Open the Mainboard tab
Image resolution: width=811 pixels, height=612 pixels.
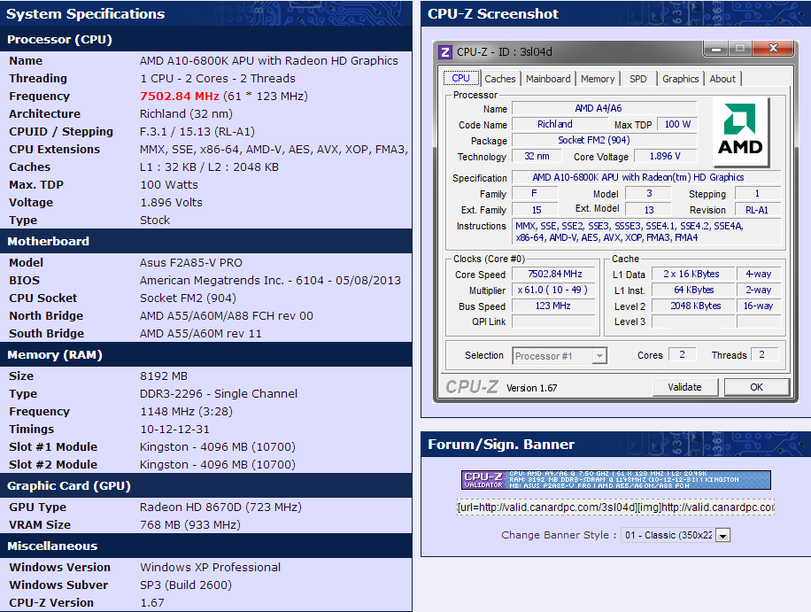pyautogui.click(x=548, y=79)
